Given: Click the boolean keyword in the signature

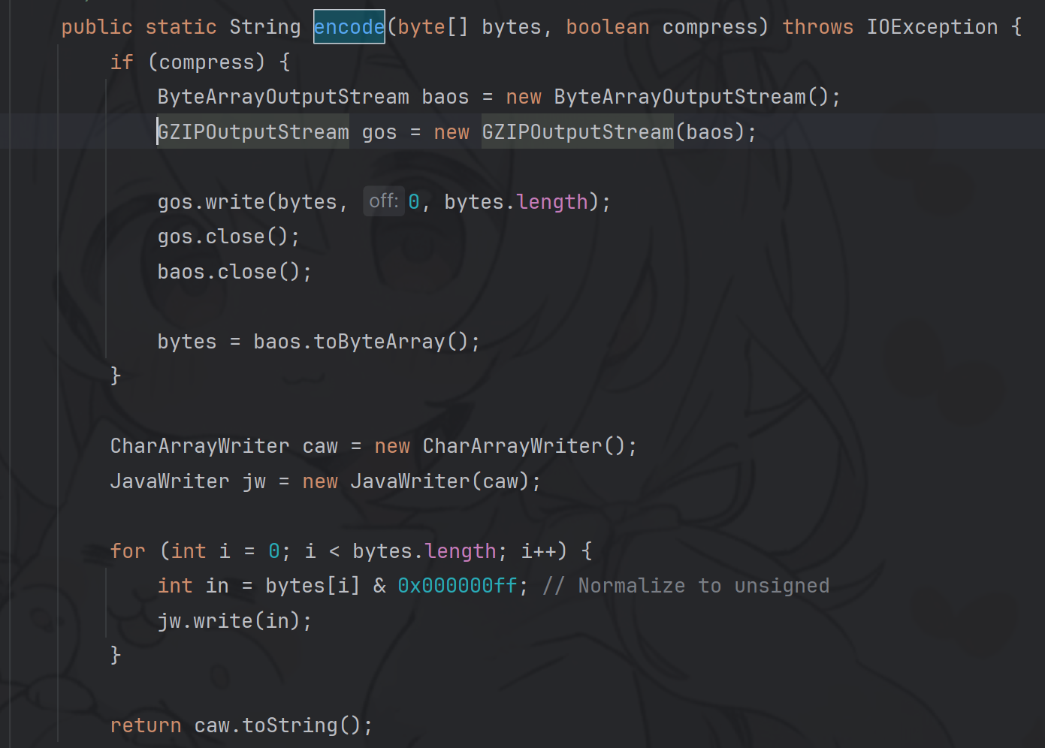Looking at the screenshot, I should [x=607, y=27].
